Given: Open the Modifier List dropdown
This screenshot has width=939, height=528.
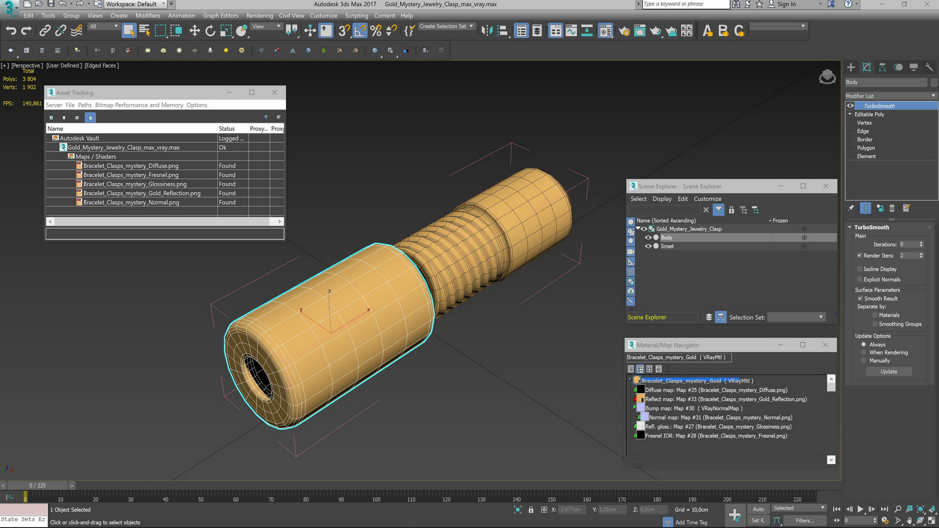Looking at the screenshot, I should click(891, 96).
